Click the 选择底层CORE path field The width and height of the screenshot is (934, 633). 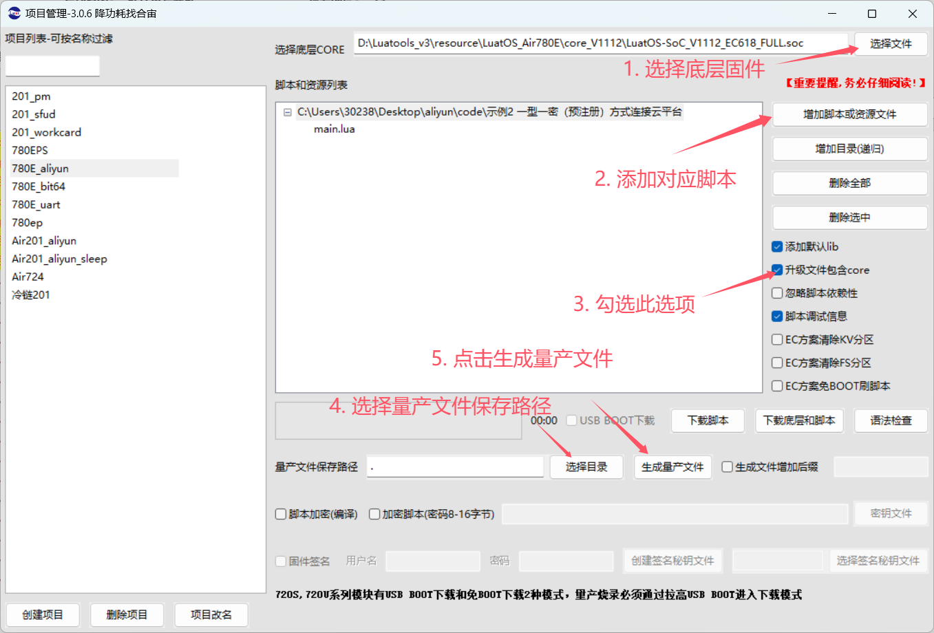pos(601,43)
